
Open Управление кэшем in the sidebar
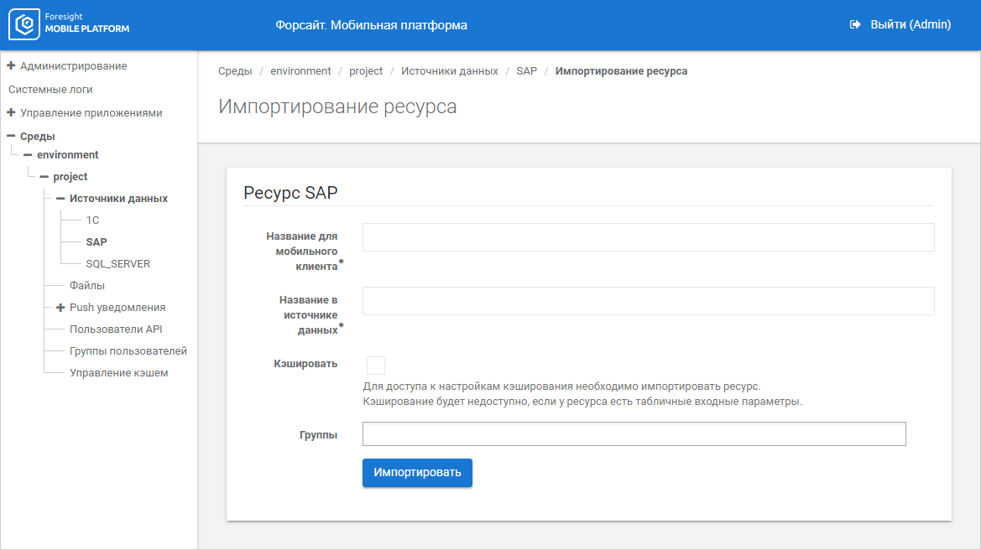coord(119,373)
